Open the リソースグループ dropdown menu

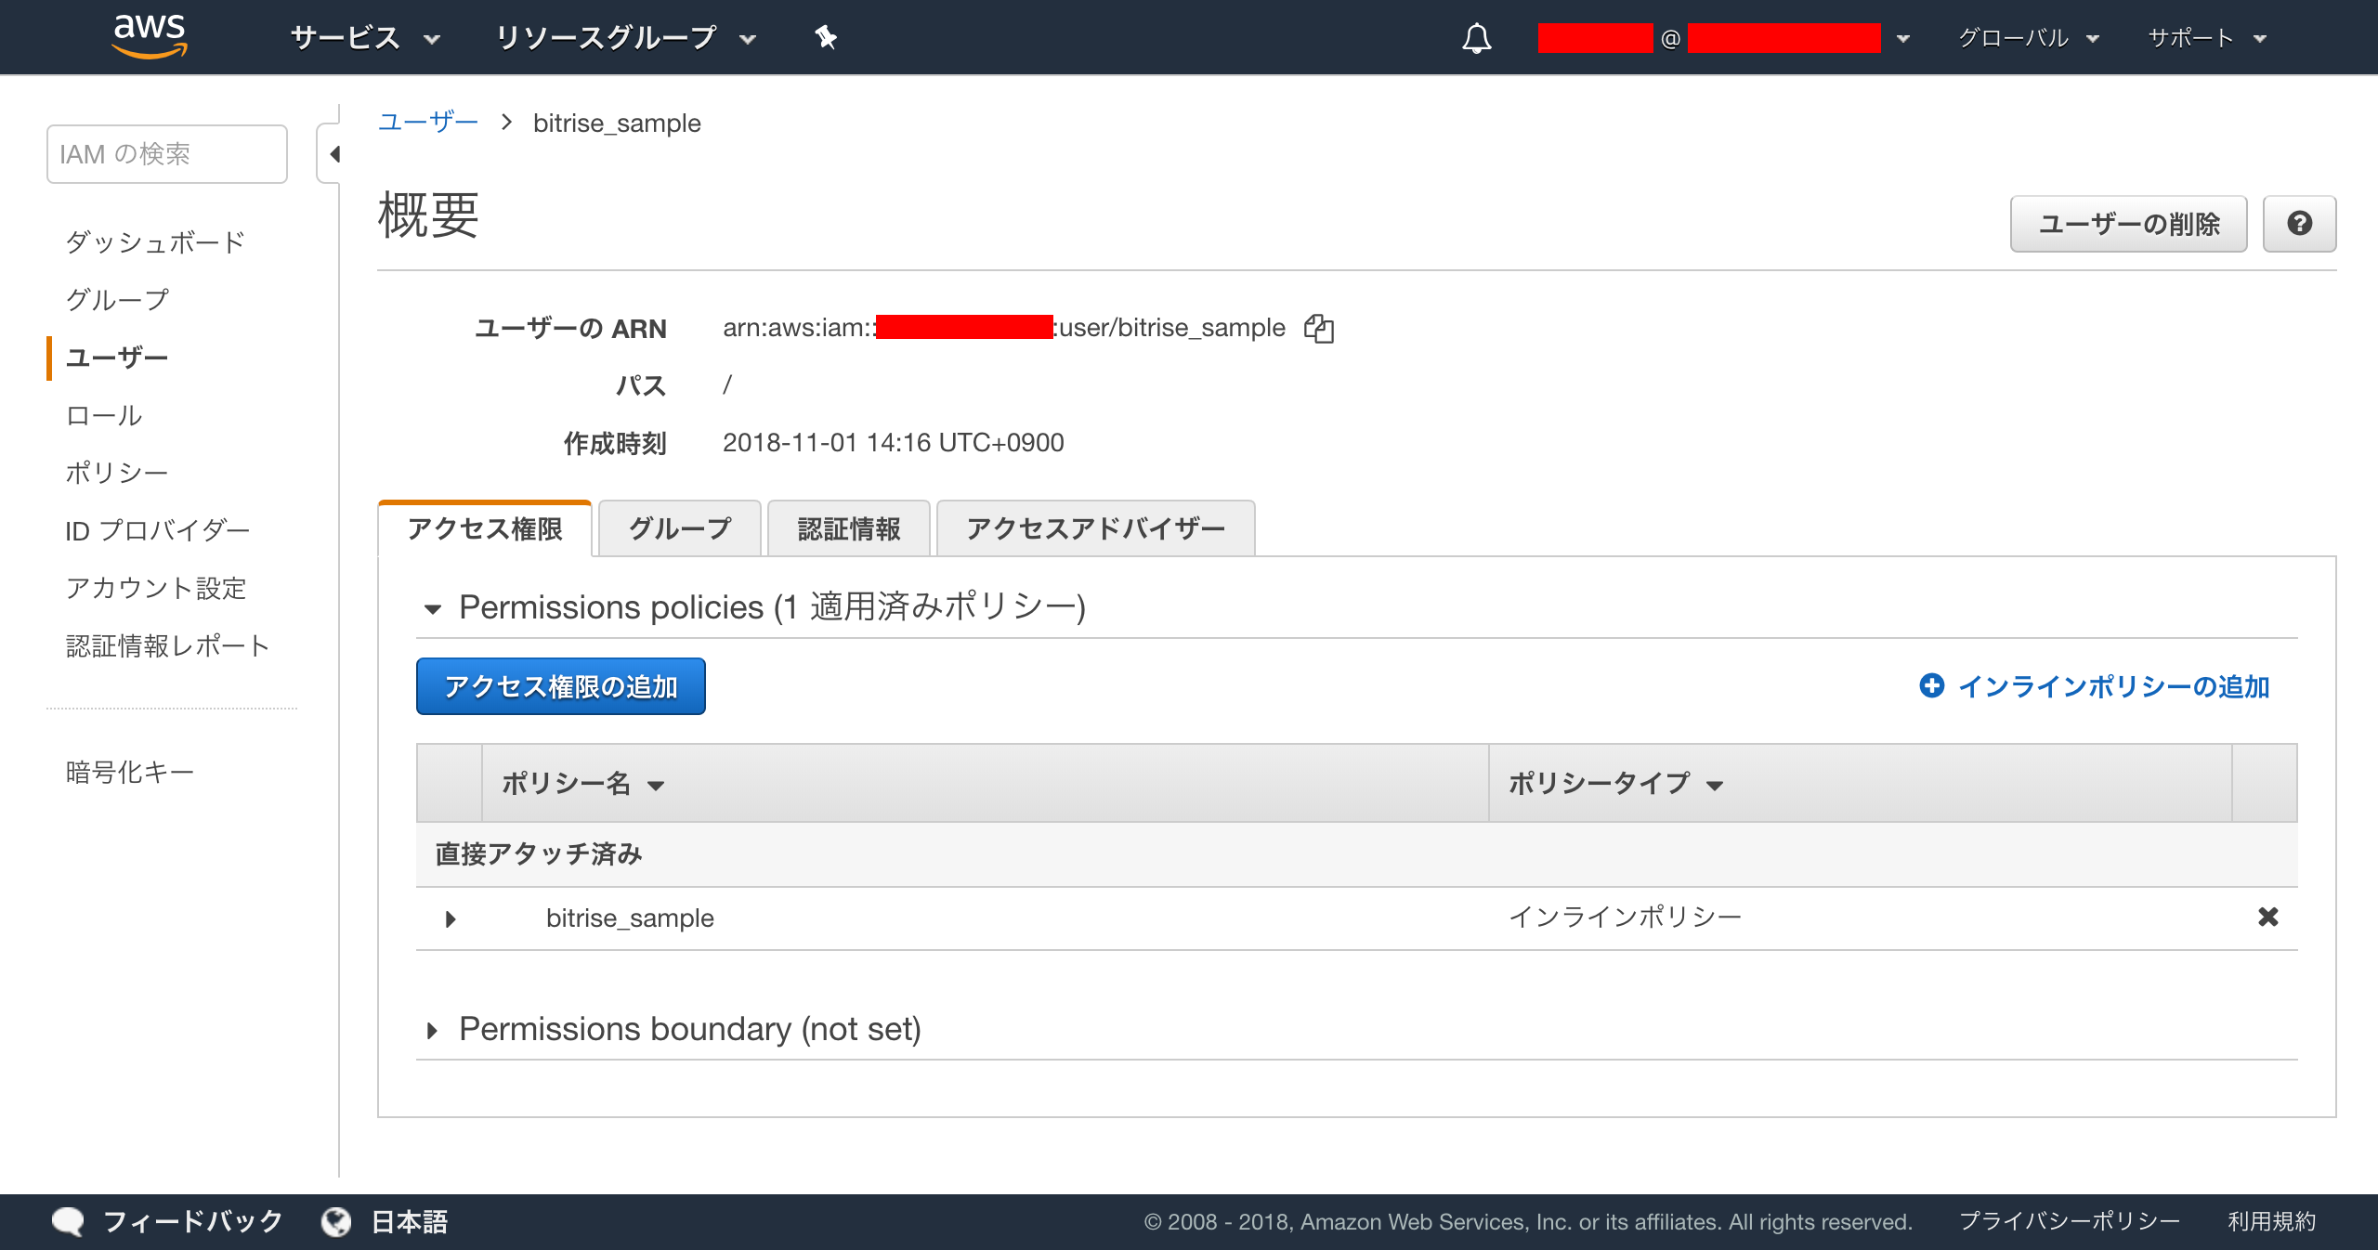point(625,37)
